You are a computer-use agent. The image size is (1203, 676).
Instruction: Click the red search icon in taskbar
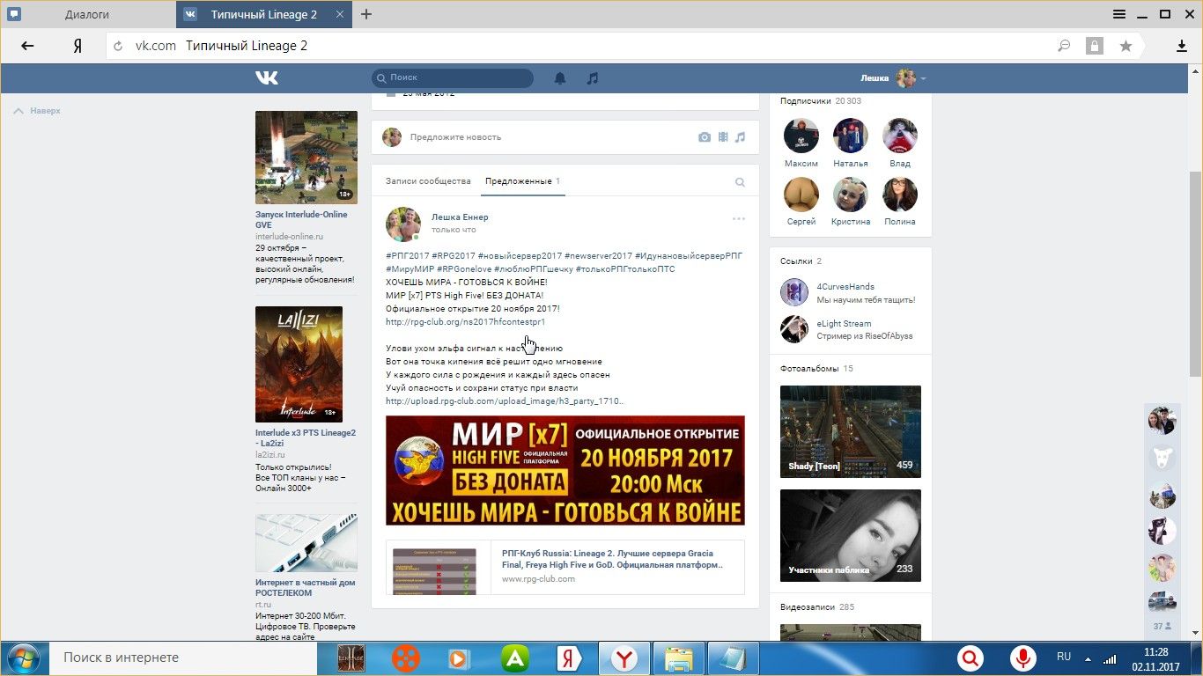[971, 658]
